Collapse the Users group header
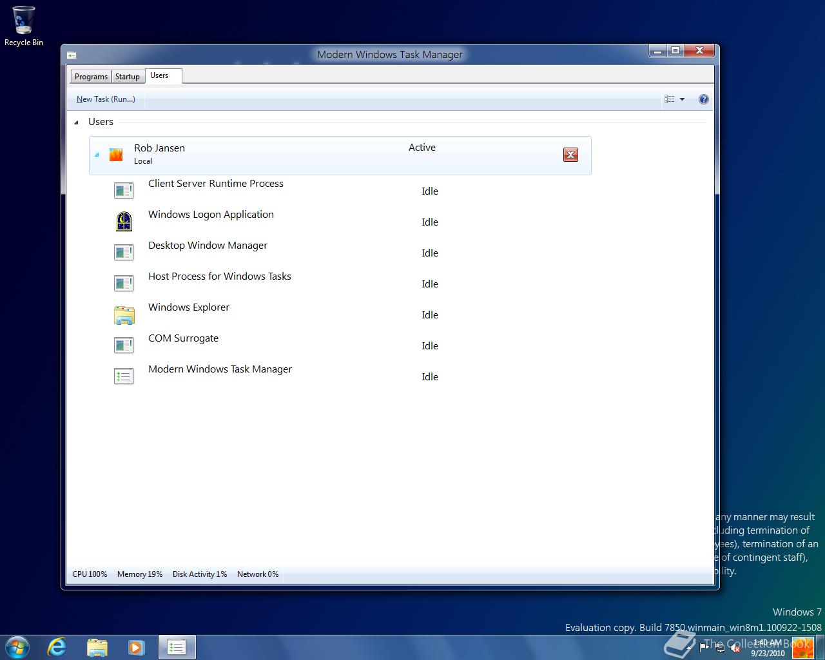 point(76,122)
